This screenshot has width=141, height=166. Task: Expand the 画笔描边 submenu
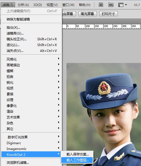tap(31, 65)
